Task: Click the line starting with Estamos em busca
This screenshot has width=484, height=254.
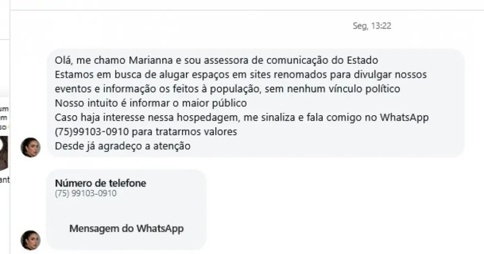Action: [241, 75]
